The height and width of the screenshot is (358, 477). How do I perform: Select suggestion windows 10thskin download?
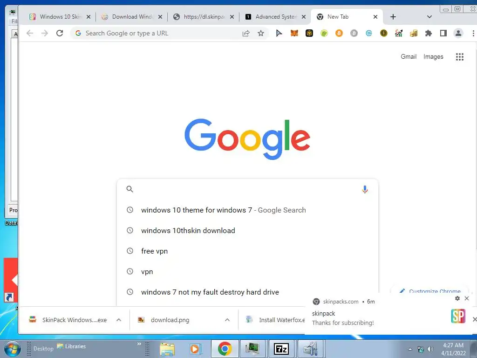[x=247, y=230]
